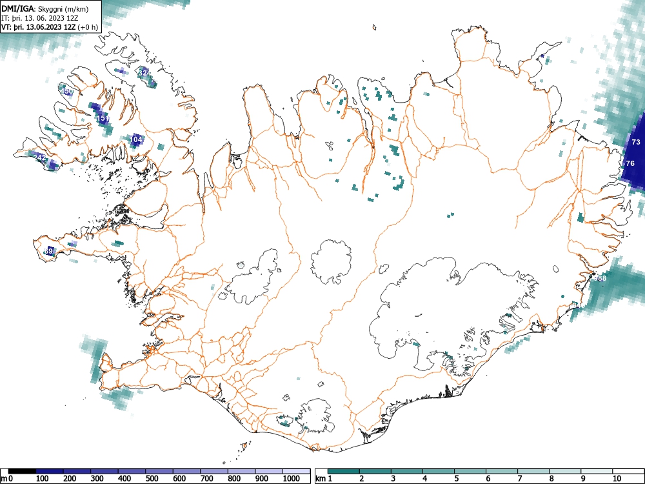Select the offshore value label '73'

[x=636, y=142]
